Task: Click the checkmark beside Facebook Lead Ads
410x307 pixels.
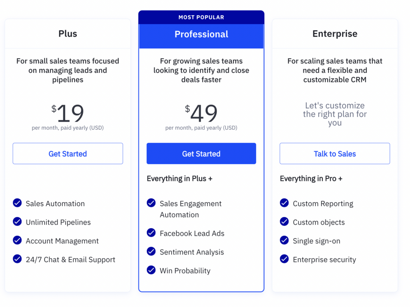Action: pyautogui.click(x=151, y=233)
